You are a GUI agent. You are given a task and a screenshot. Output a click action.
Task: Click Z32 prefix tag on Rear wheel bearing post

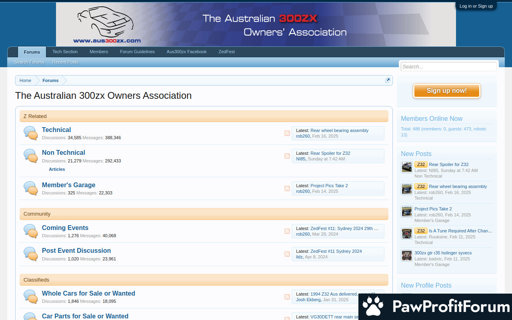(x=421, y=186)
